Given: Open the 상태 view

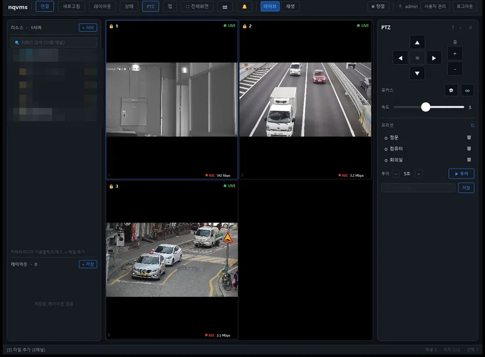Looking at the screenshot, I should (x=129, y=7).
